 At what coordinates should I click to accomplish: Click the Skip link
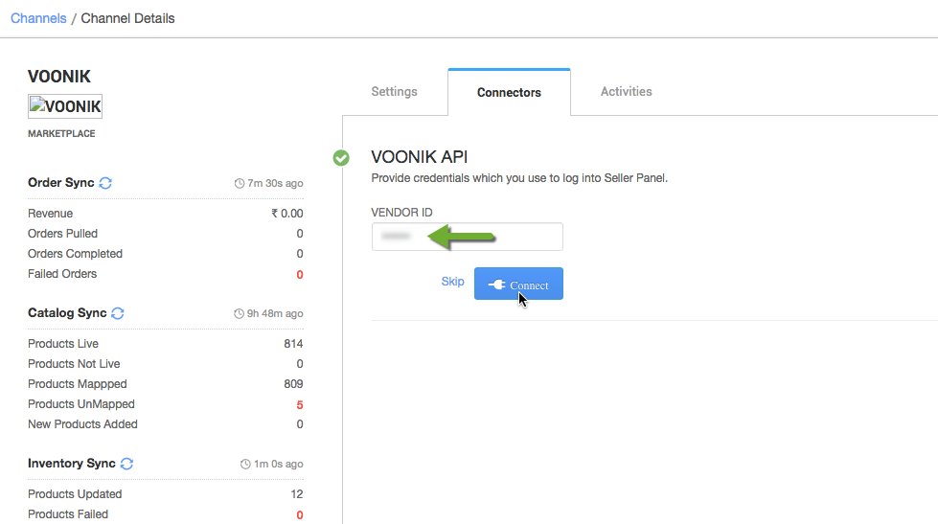click(453, 282)
